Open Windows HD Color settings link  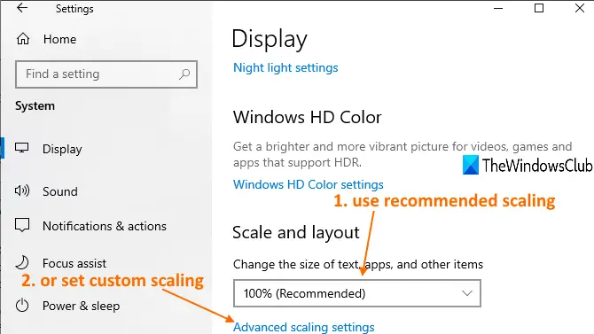[309, 184]
